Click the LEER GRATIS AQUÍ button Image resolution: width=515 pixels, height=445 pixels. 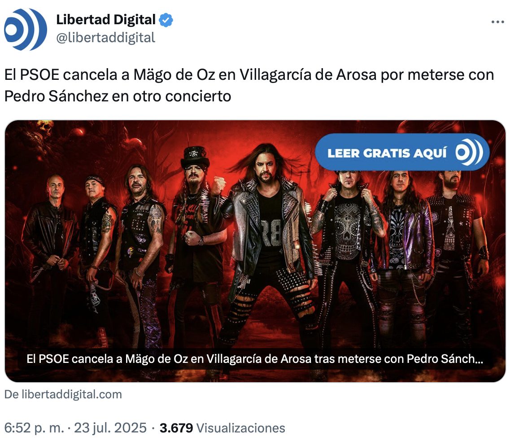[402, 152]
